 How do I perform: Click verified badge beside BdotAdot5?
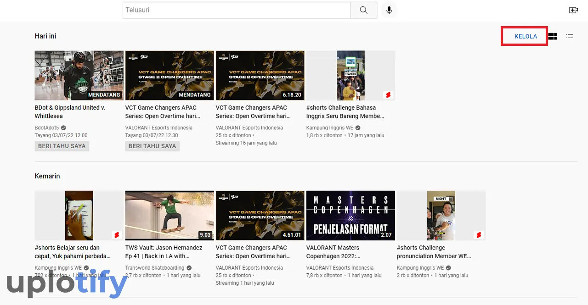click(63, 128)
